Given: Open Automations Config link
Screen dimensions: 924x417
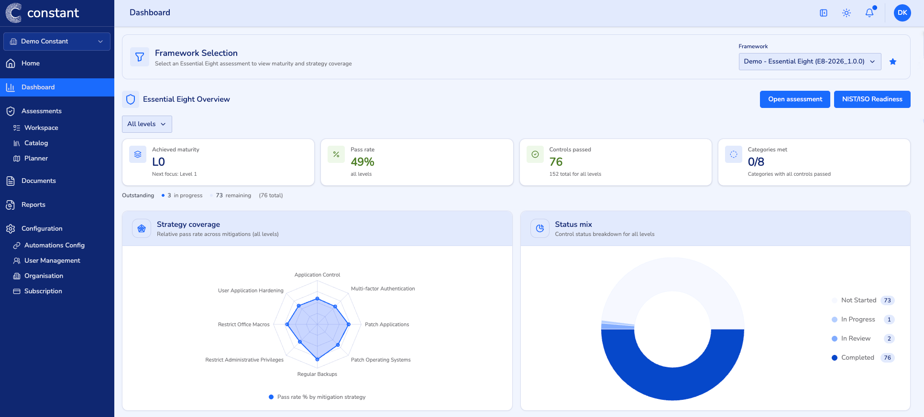Looking at the screenshot, I should click(55, 246).
